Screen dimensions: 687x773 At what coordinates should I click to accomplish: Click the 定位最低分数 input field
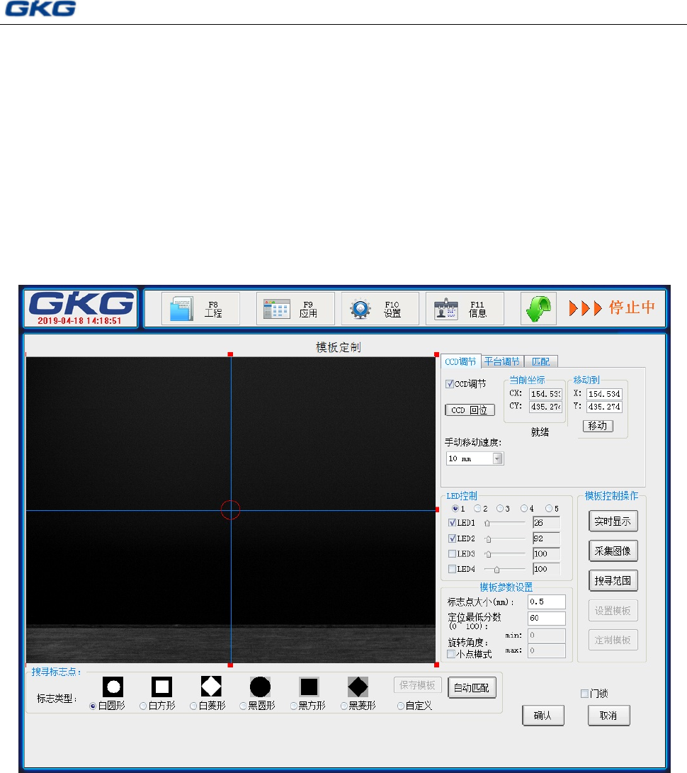[x=547, y=618]
